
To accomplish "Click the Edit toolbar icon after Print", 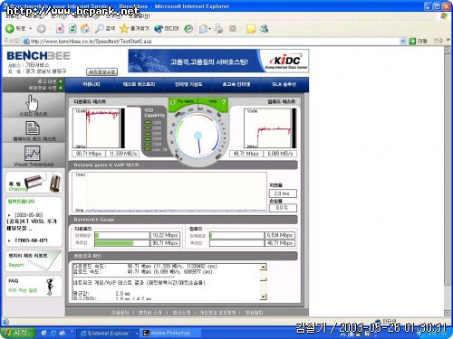I will click(x=233, y=29).
